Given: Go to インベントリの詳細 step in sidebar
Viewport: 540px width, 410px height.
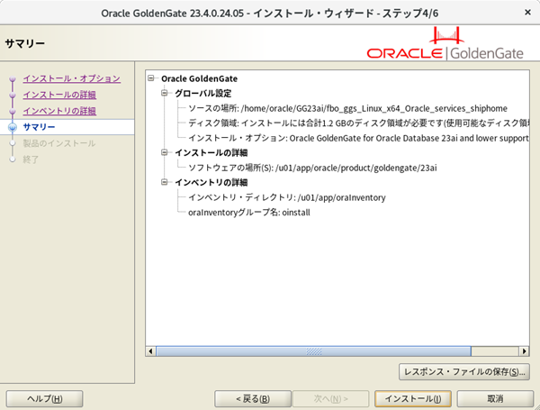Looking at the screenshot, I should pos(59,111).
